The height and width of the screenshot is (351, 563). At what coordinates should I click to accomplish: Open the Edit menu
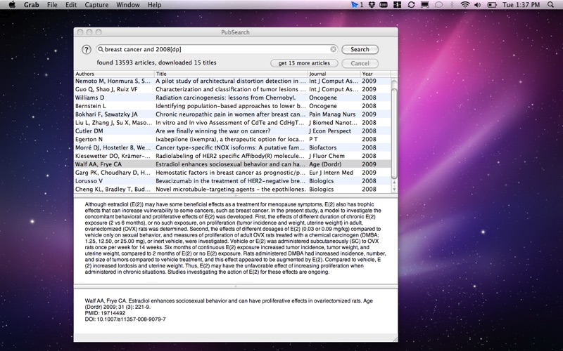[x=71, y=5]
